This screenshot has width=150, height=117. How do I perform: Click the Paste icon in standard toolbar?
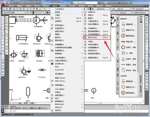click(34, 9)
